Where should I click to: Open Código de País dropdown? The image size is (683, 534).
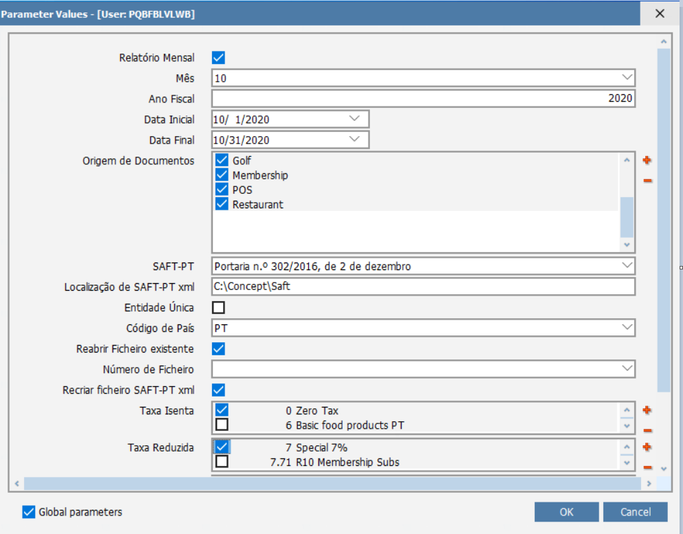pos(627,327)
